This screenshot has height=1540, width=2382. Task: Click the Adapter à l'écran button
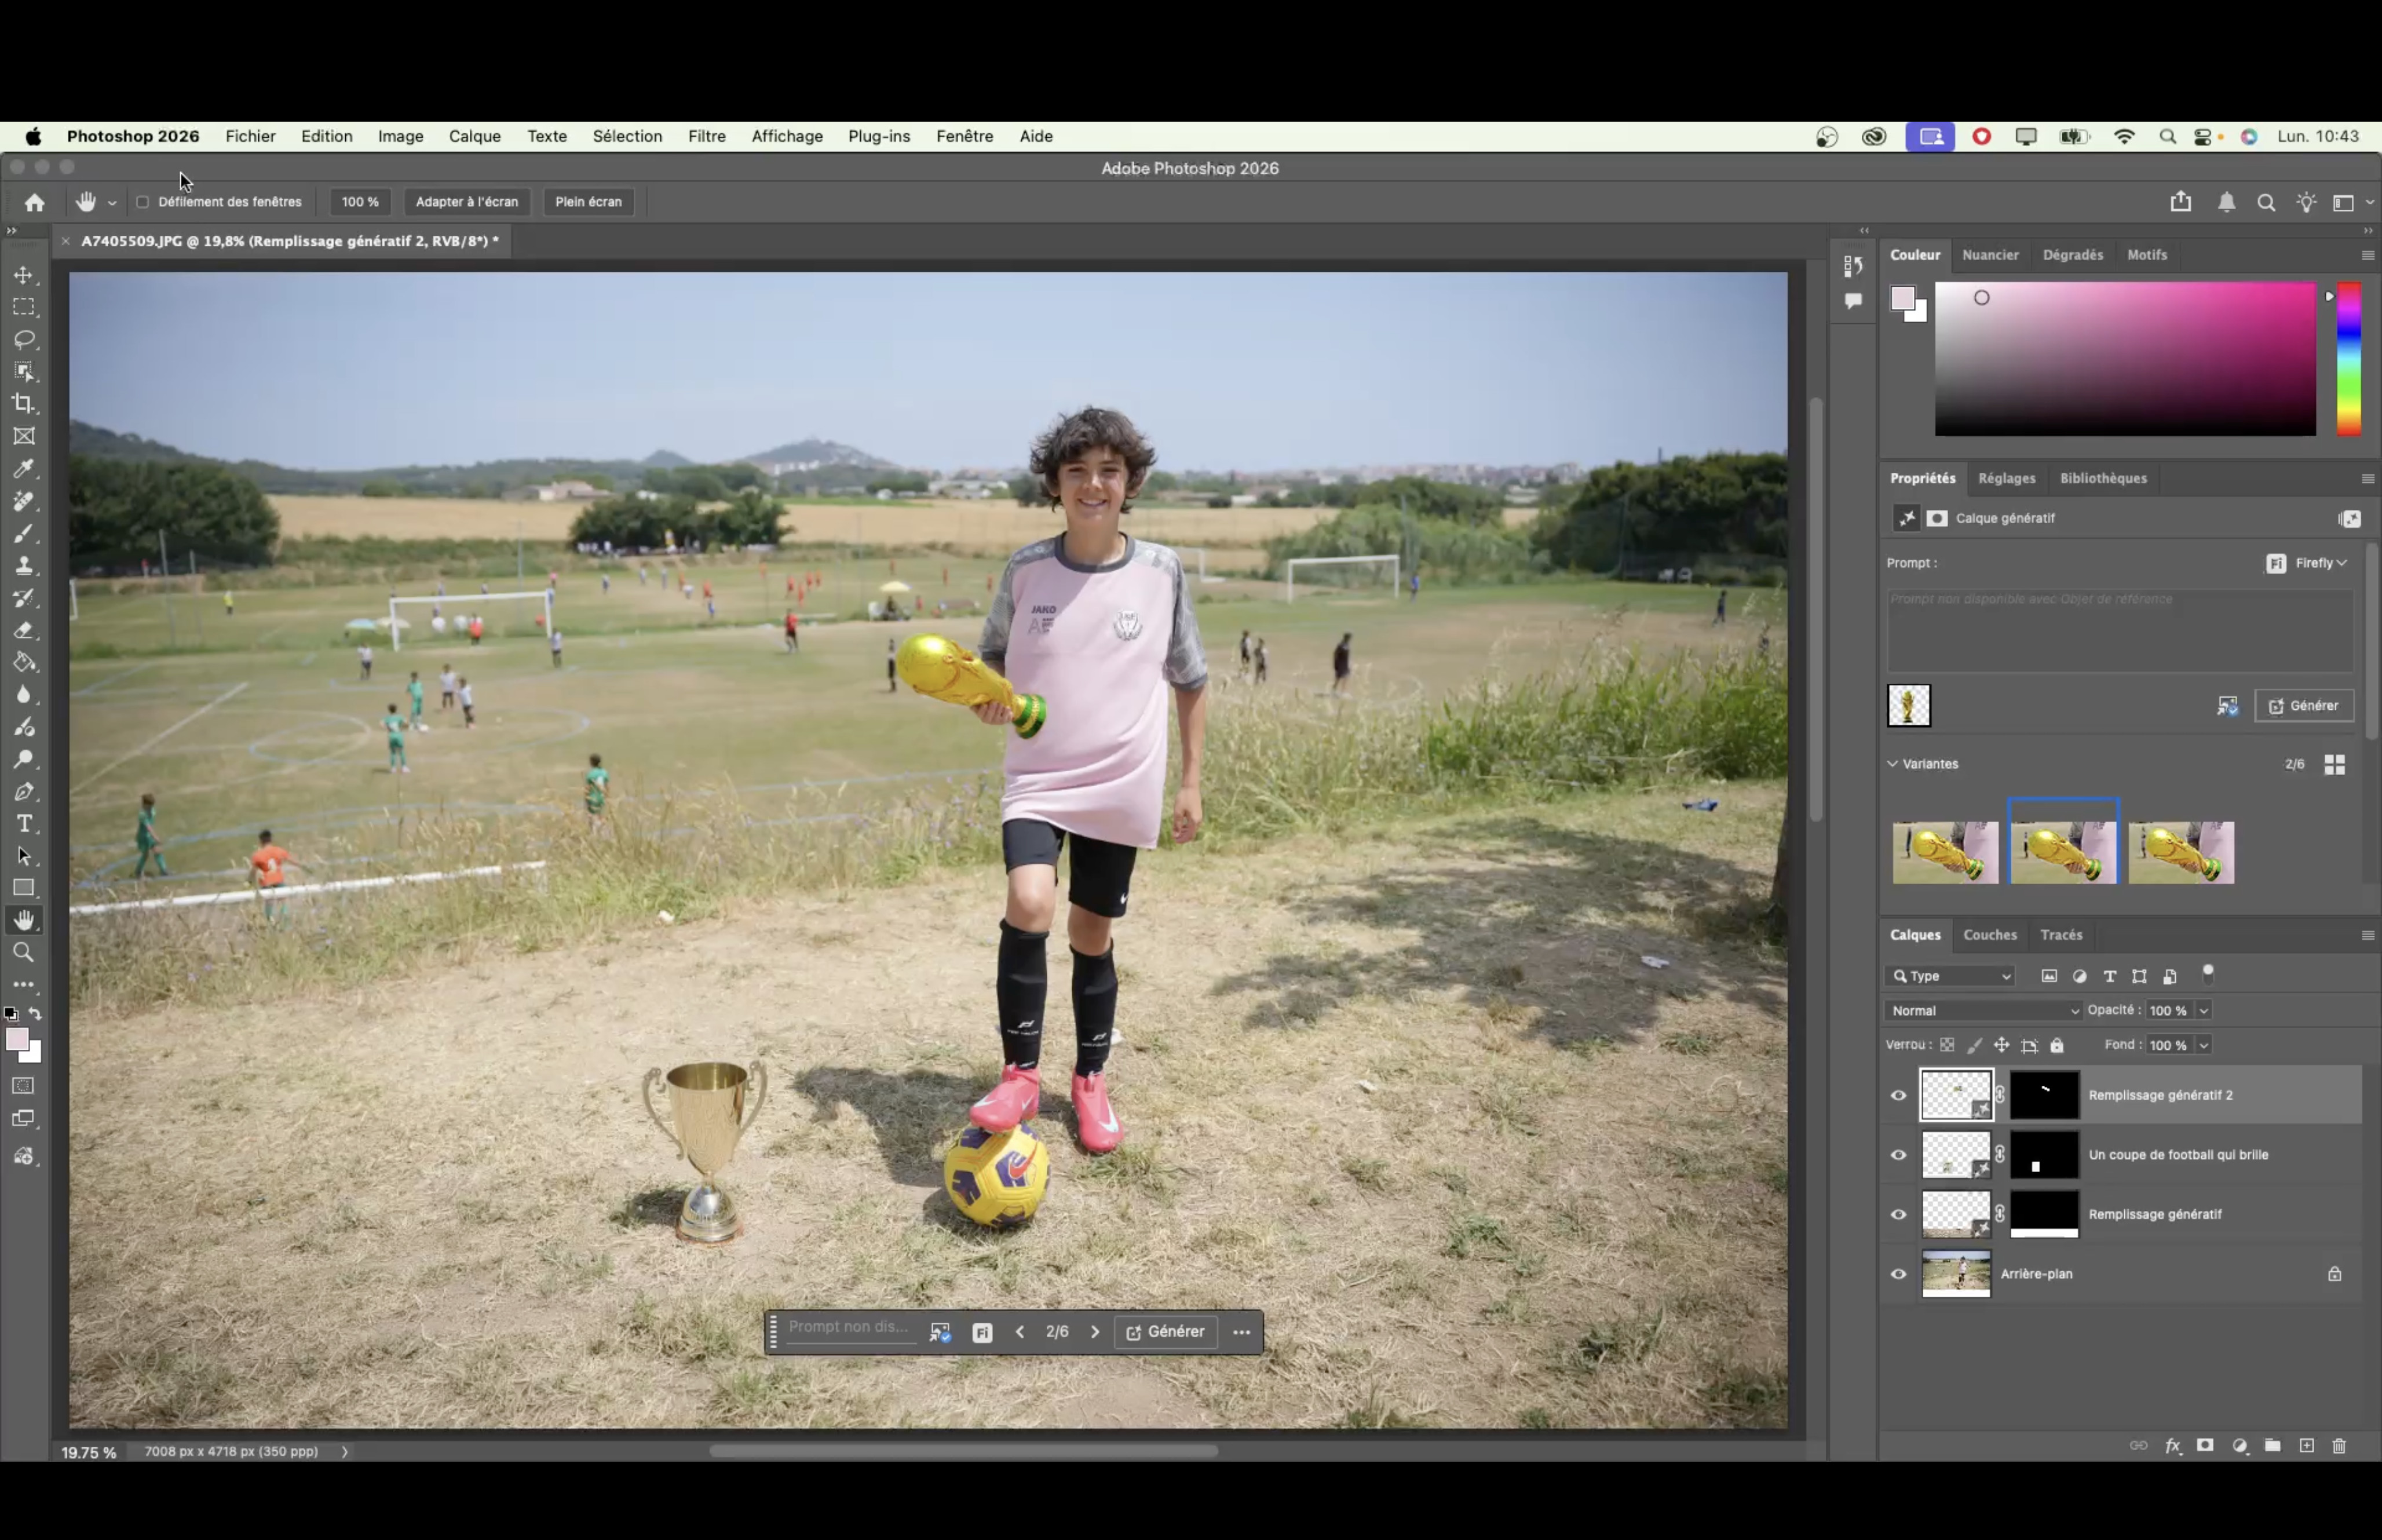[x=467, y=202]
